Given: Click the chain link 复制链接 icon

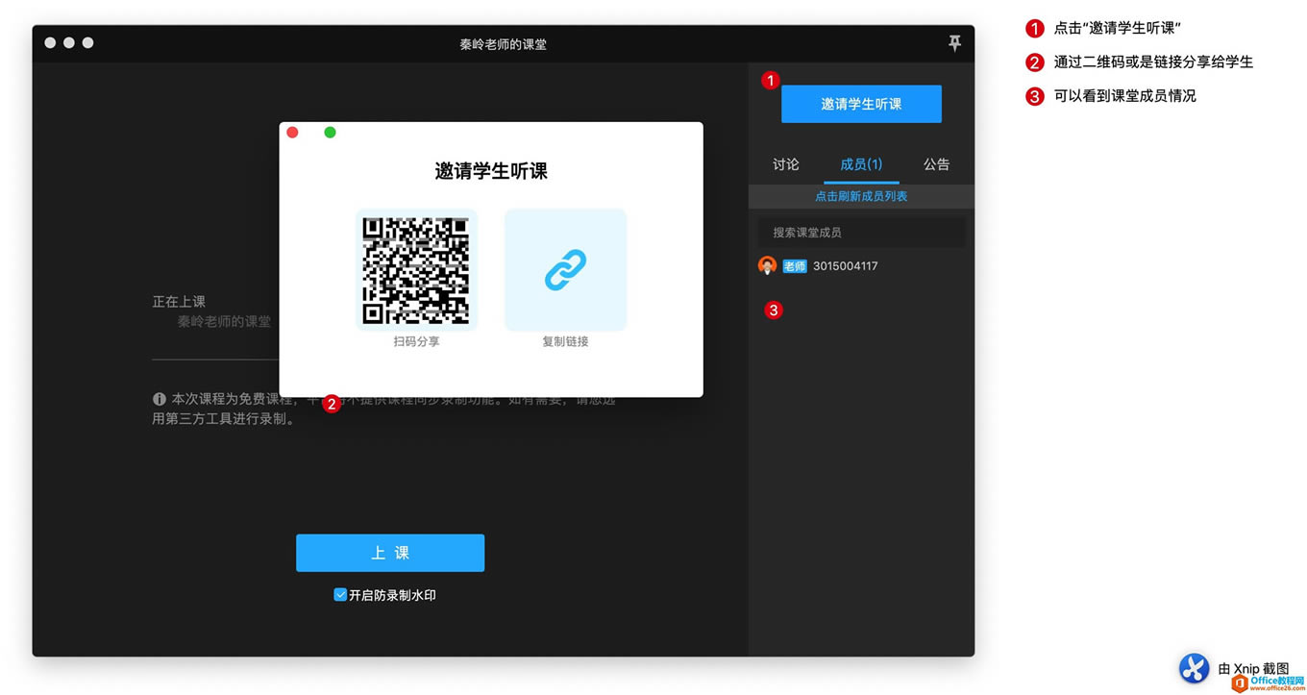Looking at the screenshot, I should coord(565,270).
